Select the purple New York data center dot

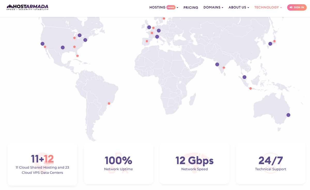[85, 40]
